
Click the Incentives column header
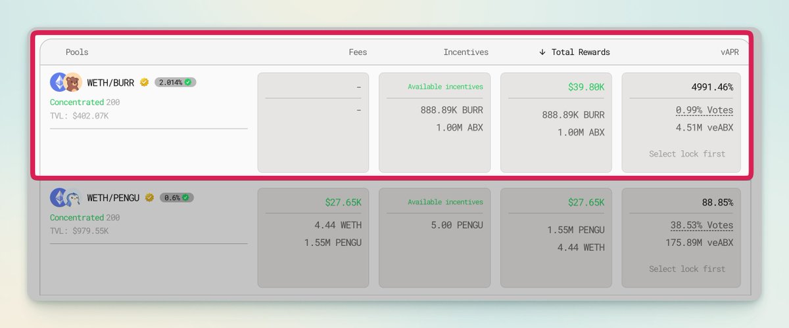(466, 52)
